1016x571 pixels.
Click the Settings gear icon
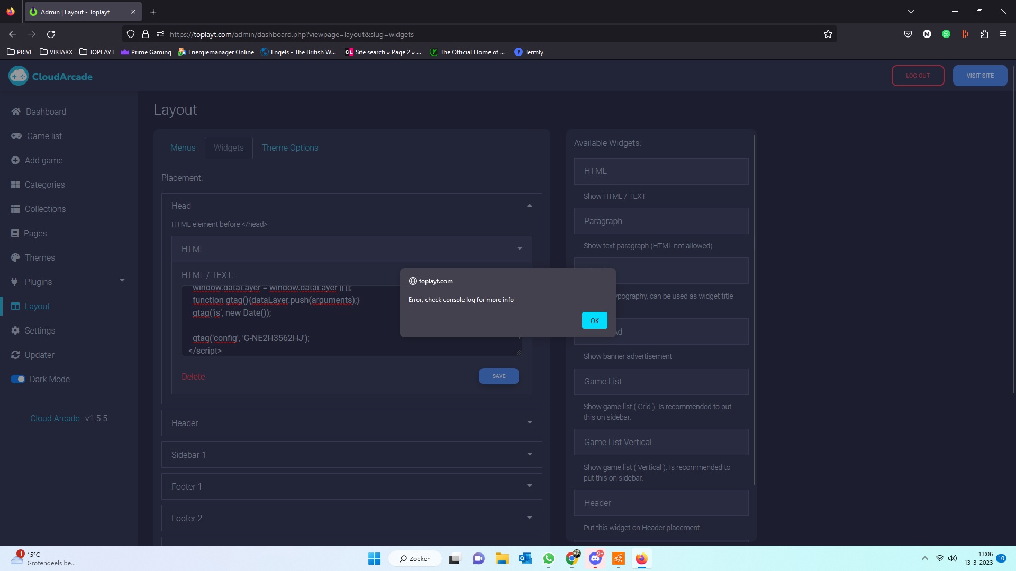(15, 330)
